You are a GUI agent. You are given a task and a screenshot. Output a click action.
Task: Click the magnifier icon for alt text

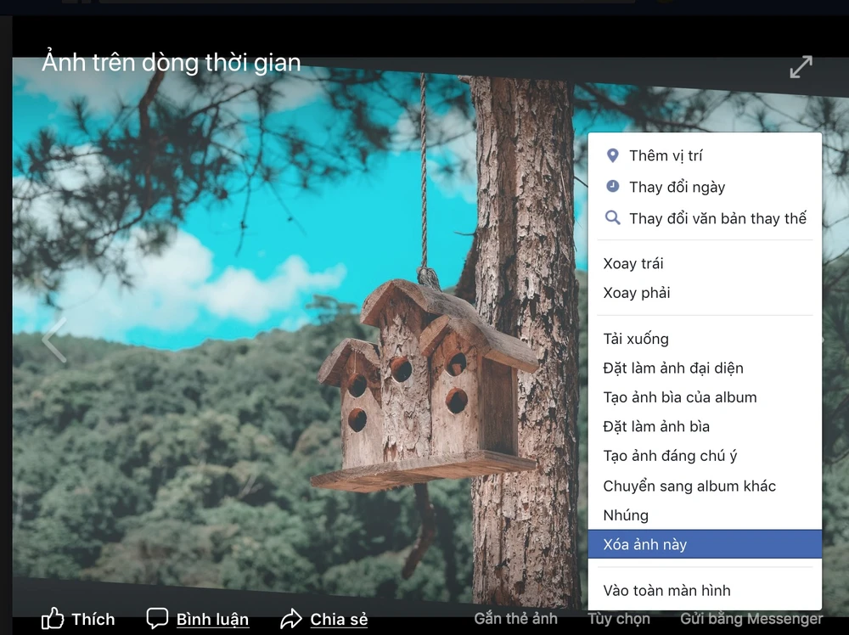click(612, 218)
